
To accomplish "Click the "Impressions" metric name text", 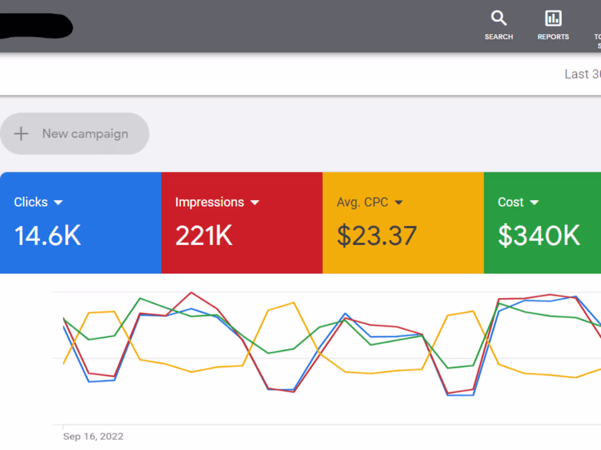I will 209,202.
